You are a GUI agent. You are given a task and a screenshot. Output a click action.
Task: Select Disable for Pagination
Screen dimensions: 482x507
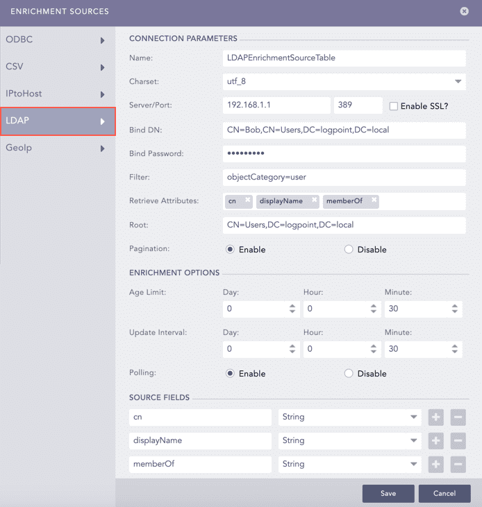tap(349, 250)
